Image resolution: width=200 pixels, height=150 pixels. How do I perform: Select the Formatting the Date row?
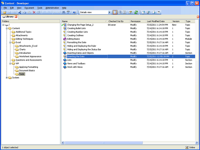[x=128, y=42]
